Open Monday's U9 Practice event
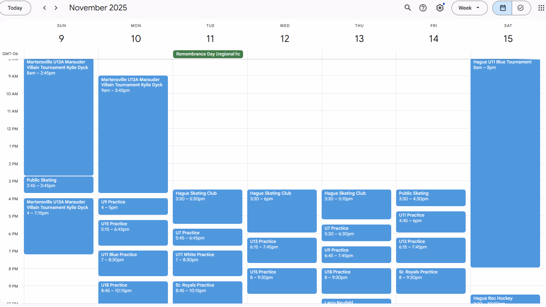This screenshot has height=307, width=546. coord(133,206)
